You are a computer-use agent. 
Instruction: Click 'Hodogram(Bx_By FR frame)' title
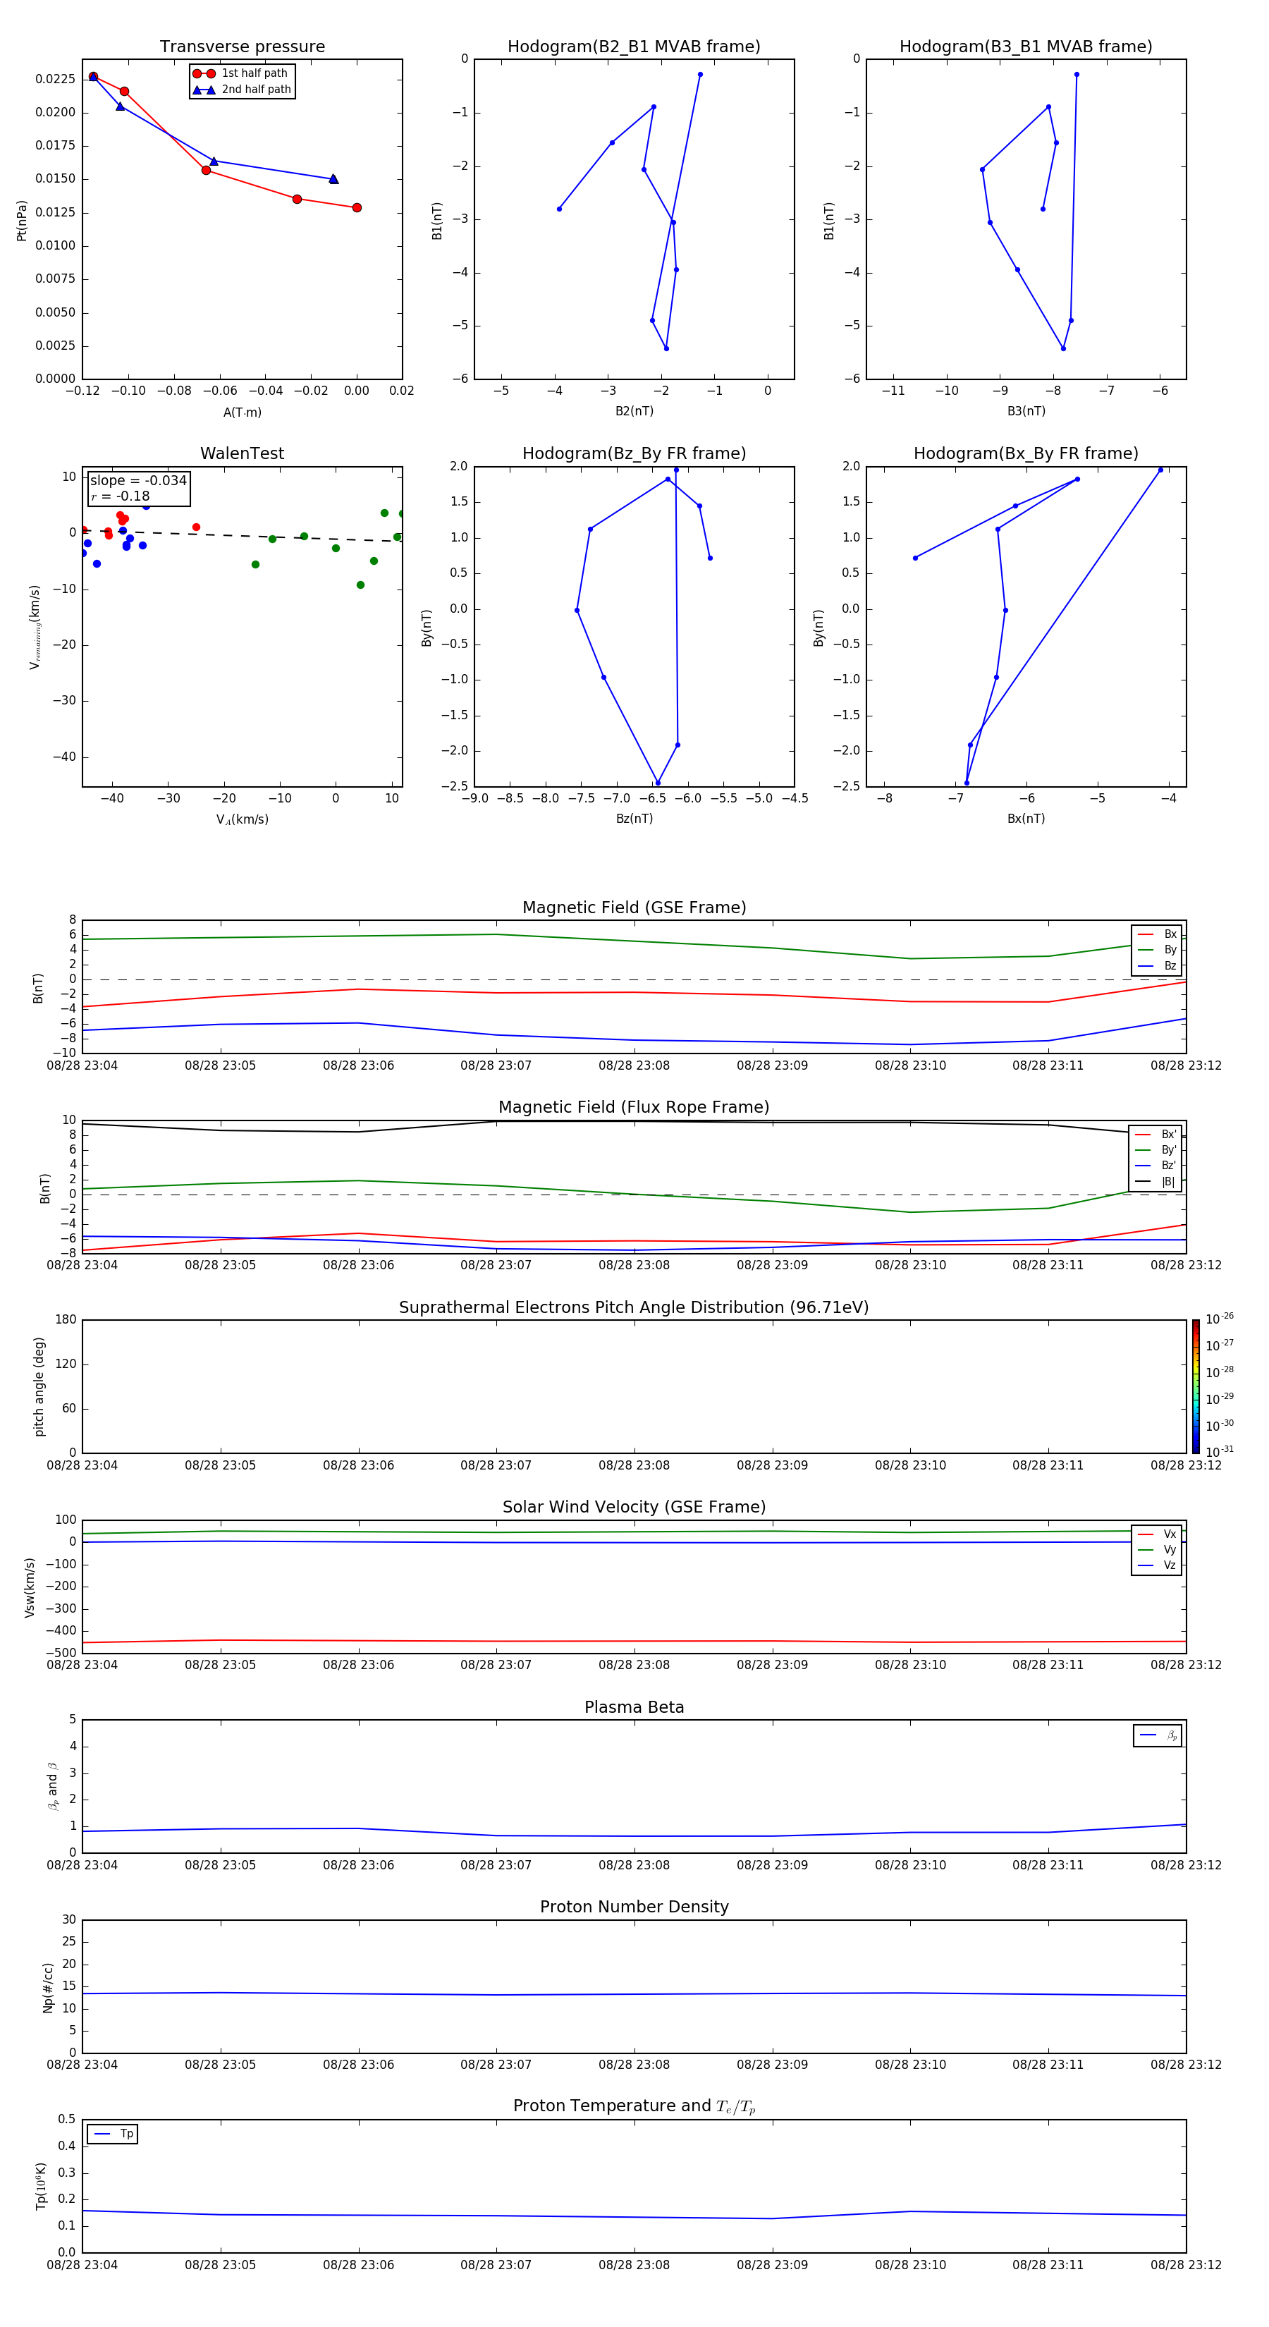[1026, 453]
